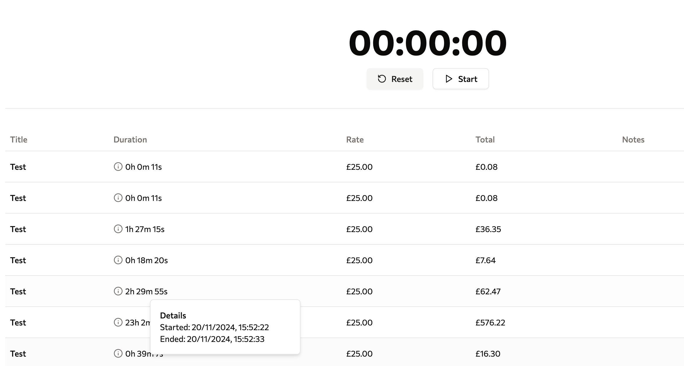The height and width of the screenshot is (366, 684).
Task: Select the row with total £36.35
Action: pyautogui.click(x=345, y=229)
